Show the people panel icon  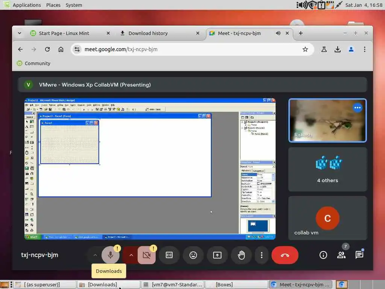341,255
